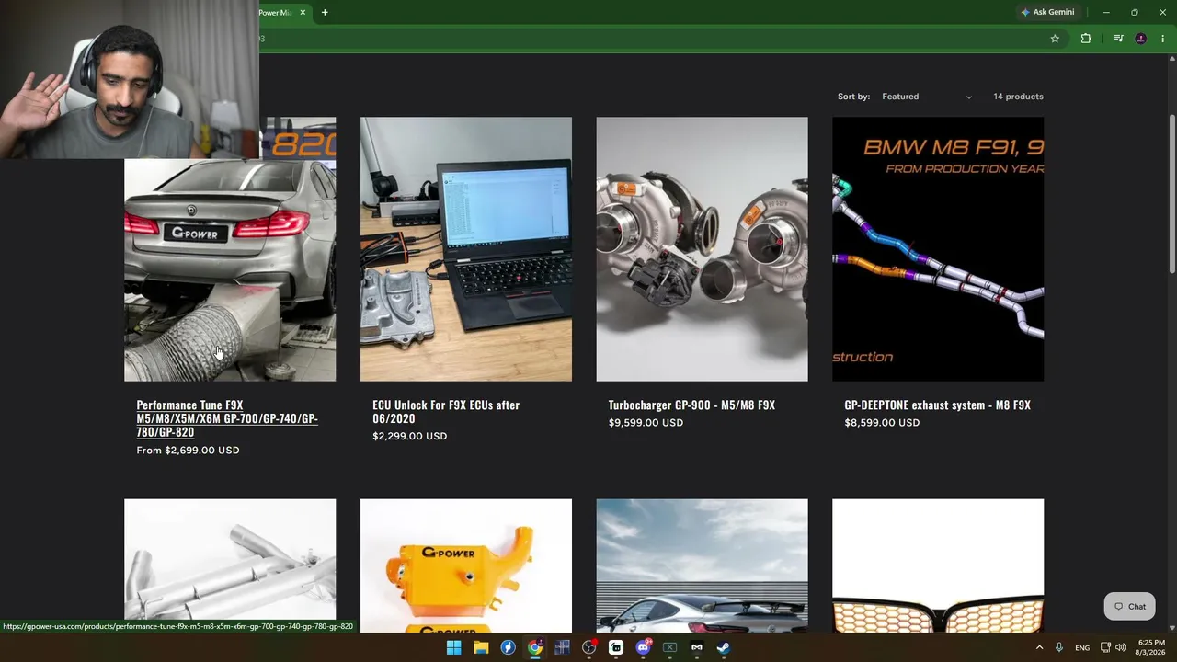Viewport: 1177px width, 662px height.
Task: Bookmark this page with the star icon
Action: pos(1055,39)
